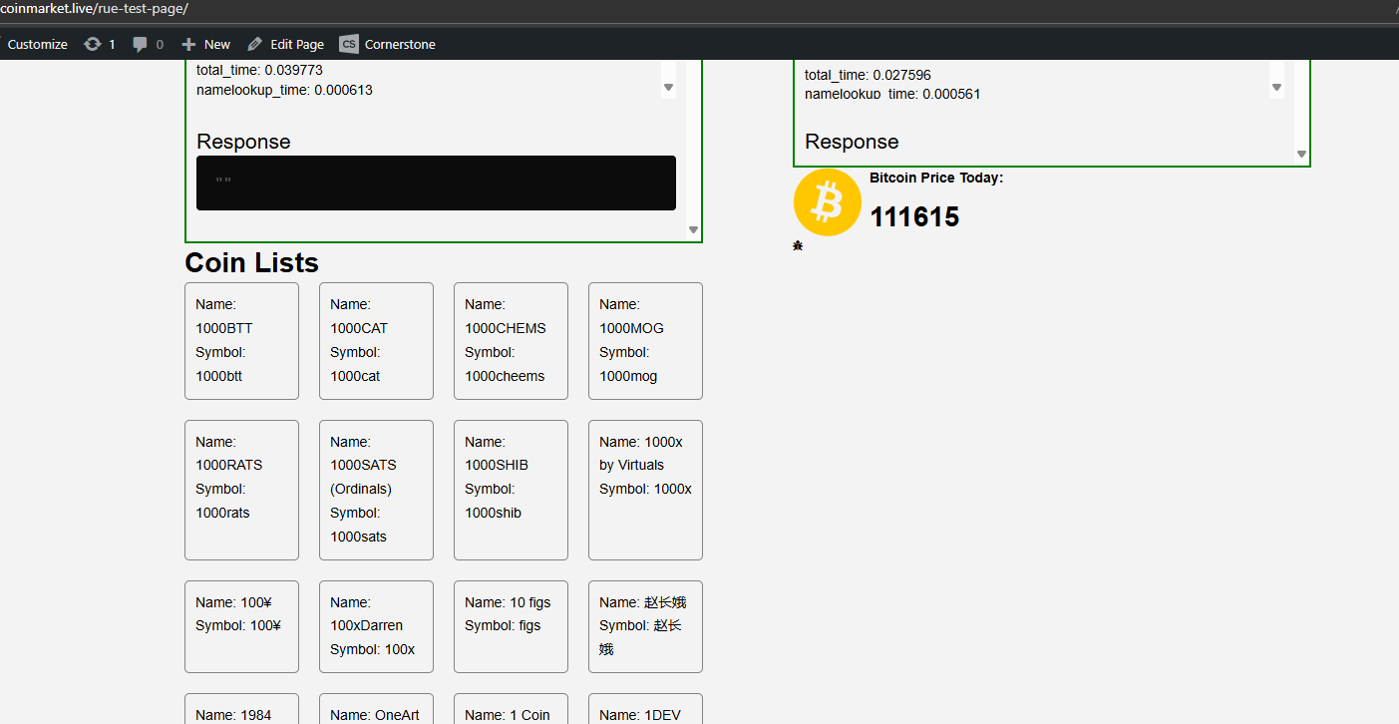Image resolution: width=1399 pixels, height=724 pixels.
Task: Click the small bug icon below Bitcoin logo
Action: pyautogui.click(x=798, y=246)
